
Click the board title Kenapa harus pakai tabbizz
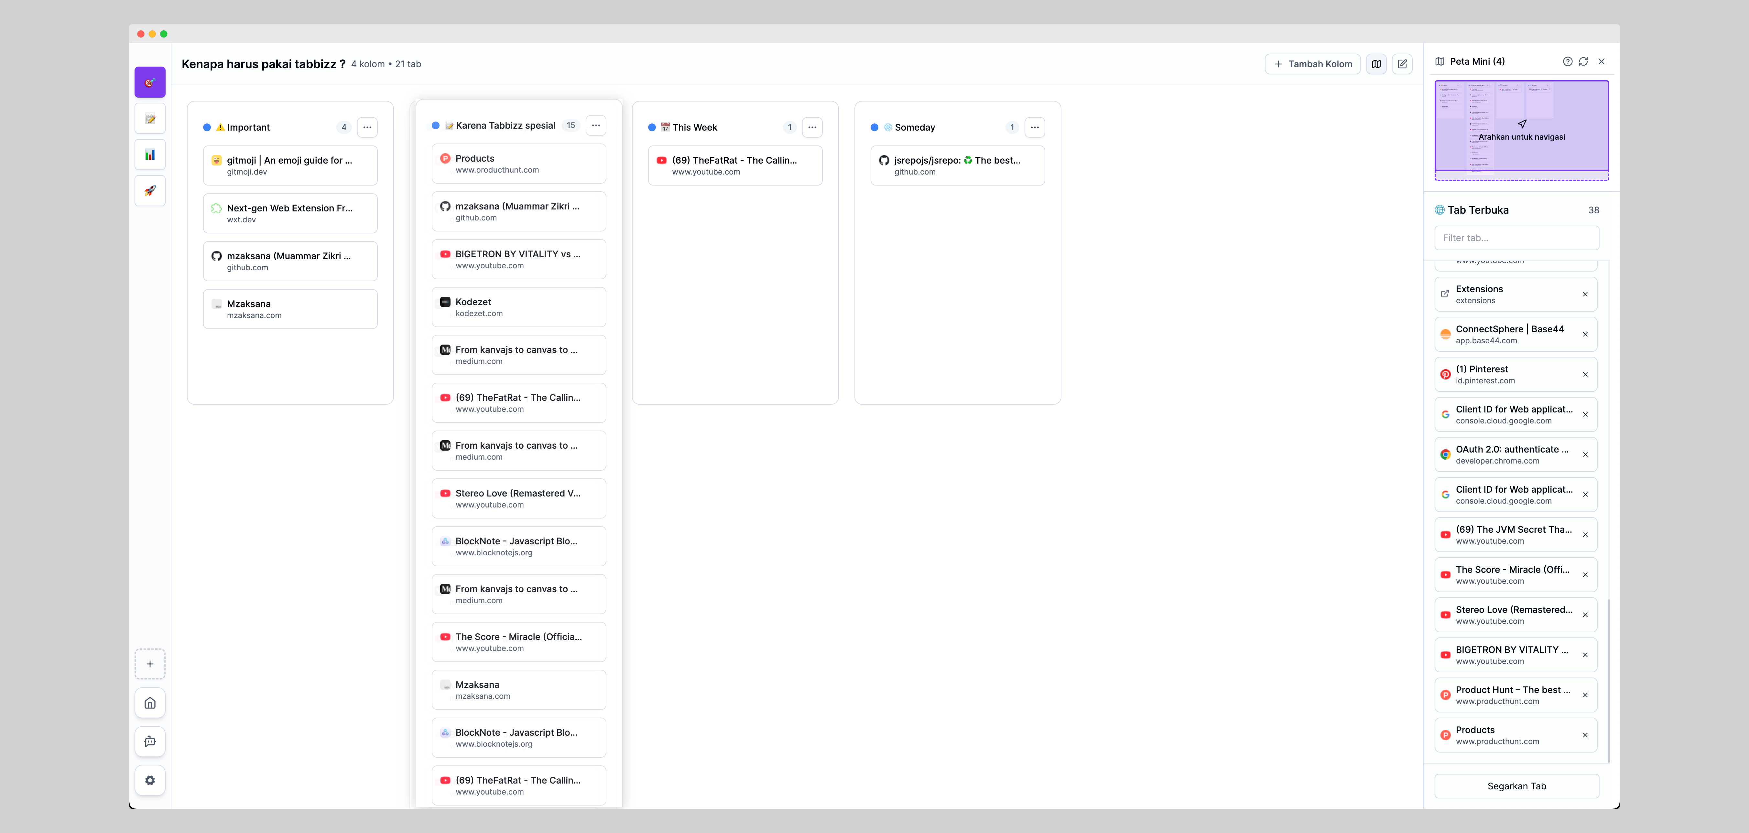tap(264, 64)
